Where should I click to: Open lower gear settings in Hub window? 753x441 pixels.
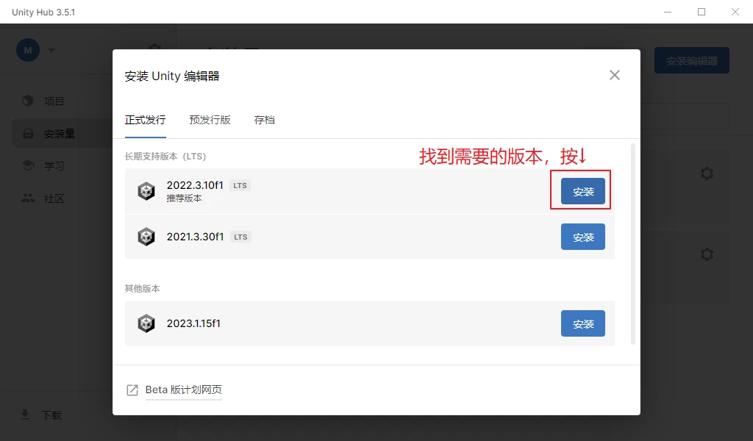tap(707, 254)
